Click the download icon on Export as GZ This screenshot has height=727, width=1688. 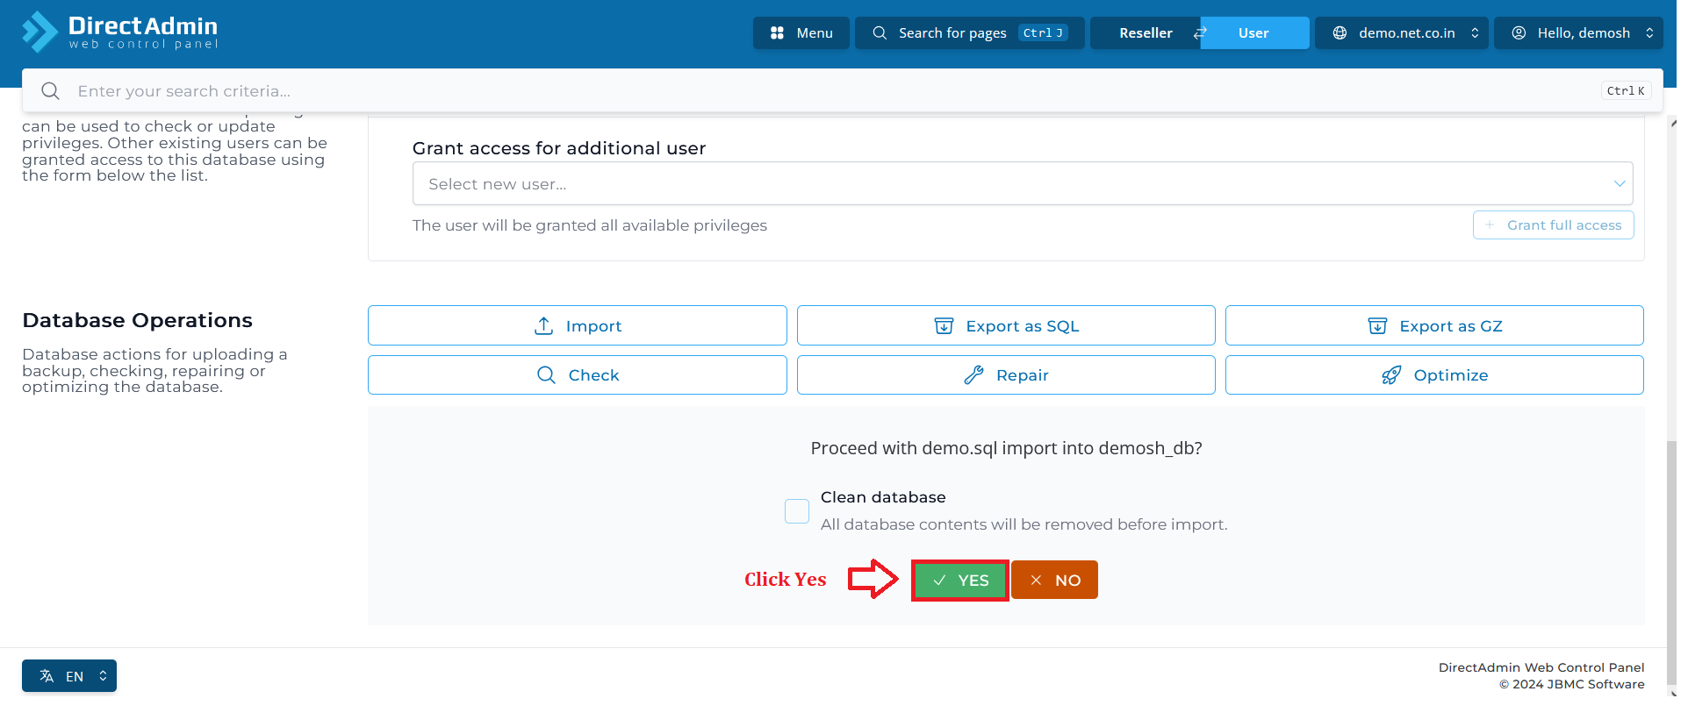pos(1377,325)
